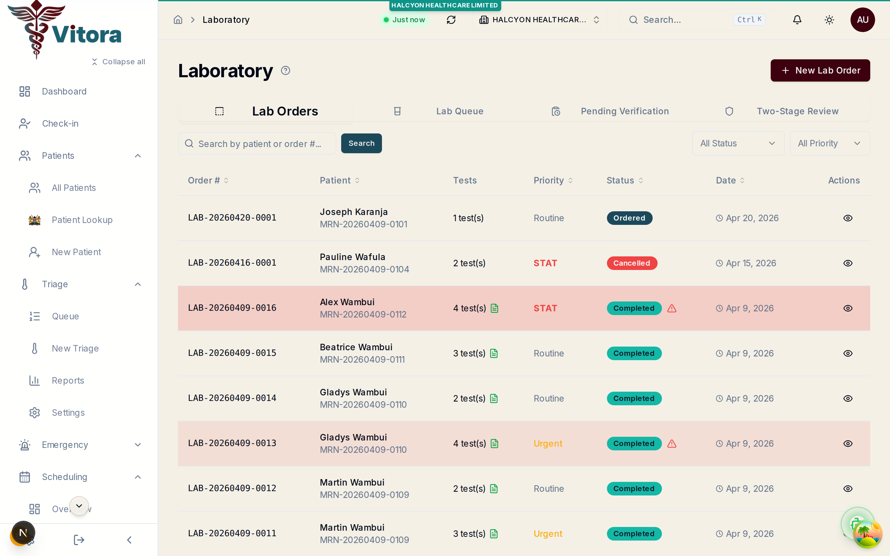View order LAB-20260409-0015 via eye icon
890x556 pixels.
(x=848, y=353)
